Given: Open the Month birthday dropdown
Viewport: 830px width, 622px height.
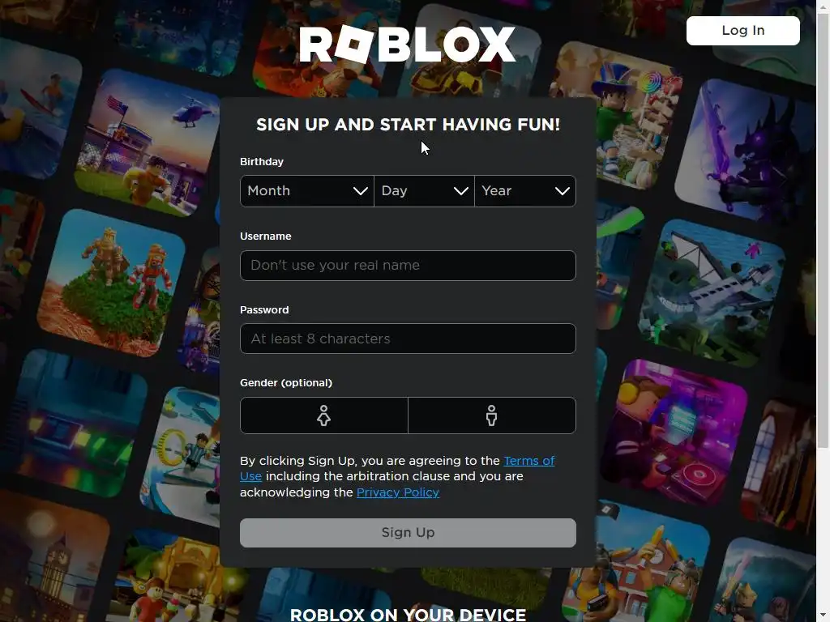Looking at the screenshot, I should click(307, 191).
